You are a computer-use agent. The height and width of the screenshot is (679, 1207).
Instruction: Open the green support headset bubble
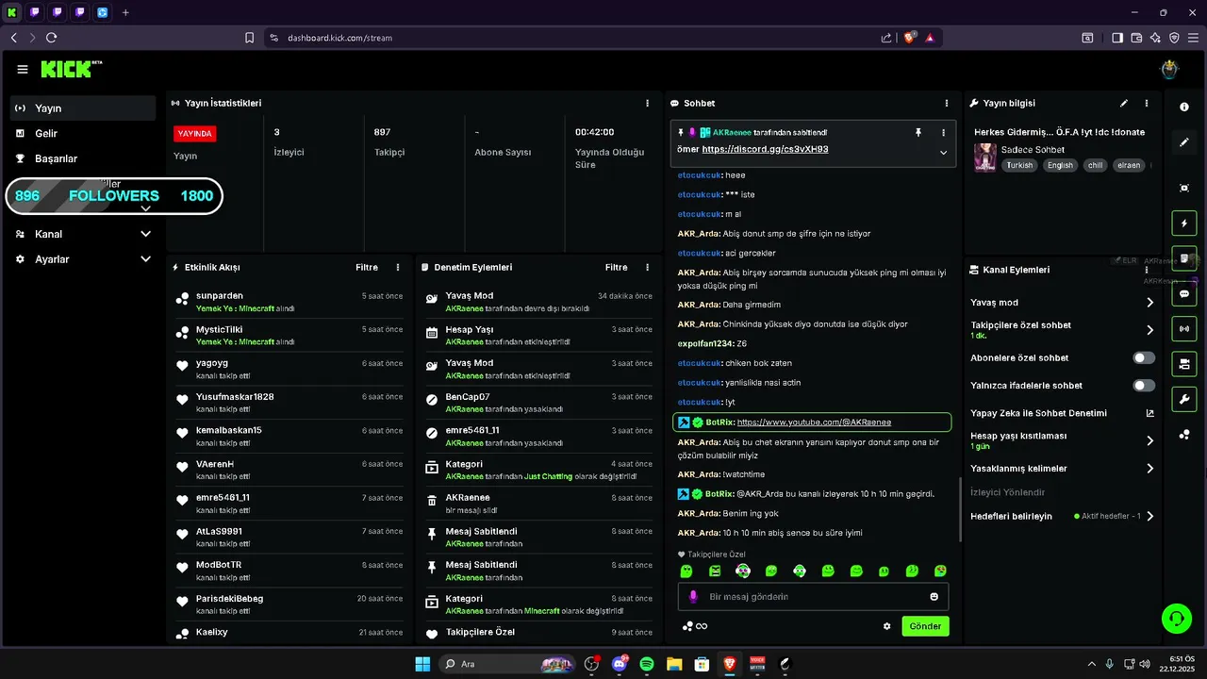coord(1177,619)
